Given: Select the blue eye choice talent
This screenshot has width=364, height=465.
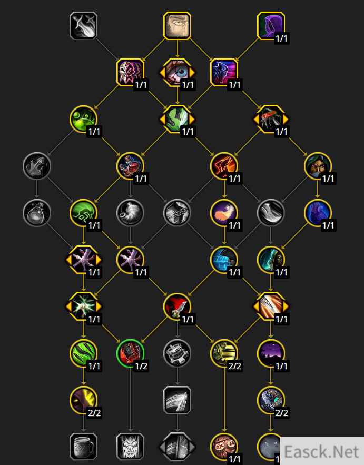Looking at the screenshot, I should [x=177, y=72].
